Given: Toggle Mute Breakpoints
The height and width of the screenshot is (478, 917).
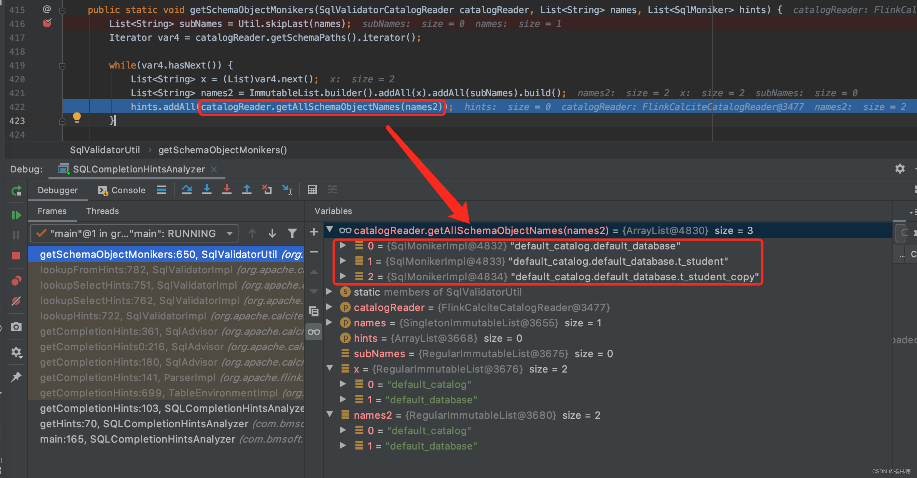Looking at the screenshot, I should click(x=16, y=301).
